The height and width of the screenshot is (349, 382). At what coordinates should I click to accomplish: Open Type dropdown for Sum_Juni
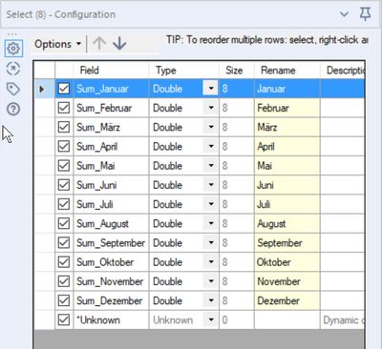pyautogui.click(x=210, y=185)
